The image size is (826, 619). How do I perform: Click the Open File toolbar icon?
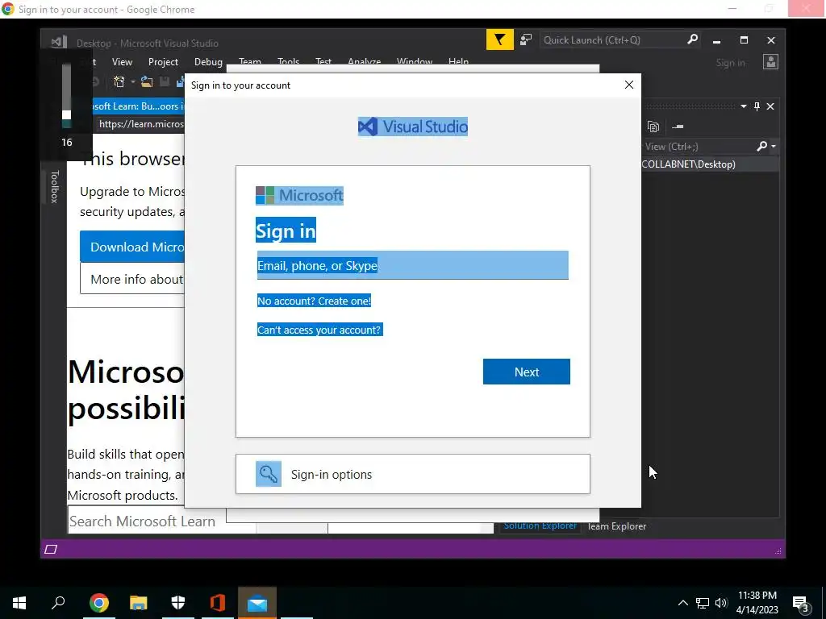click(x=147, y=81)
